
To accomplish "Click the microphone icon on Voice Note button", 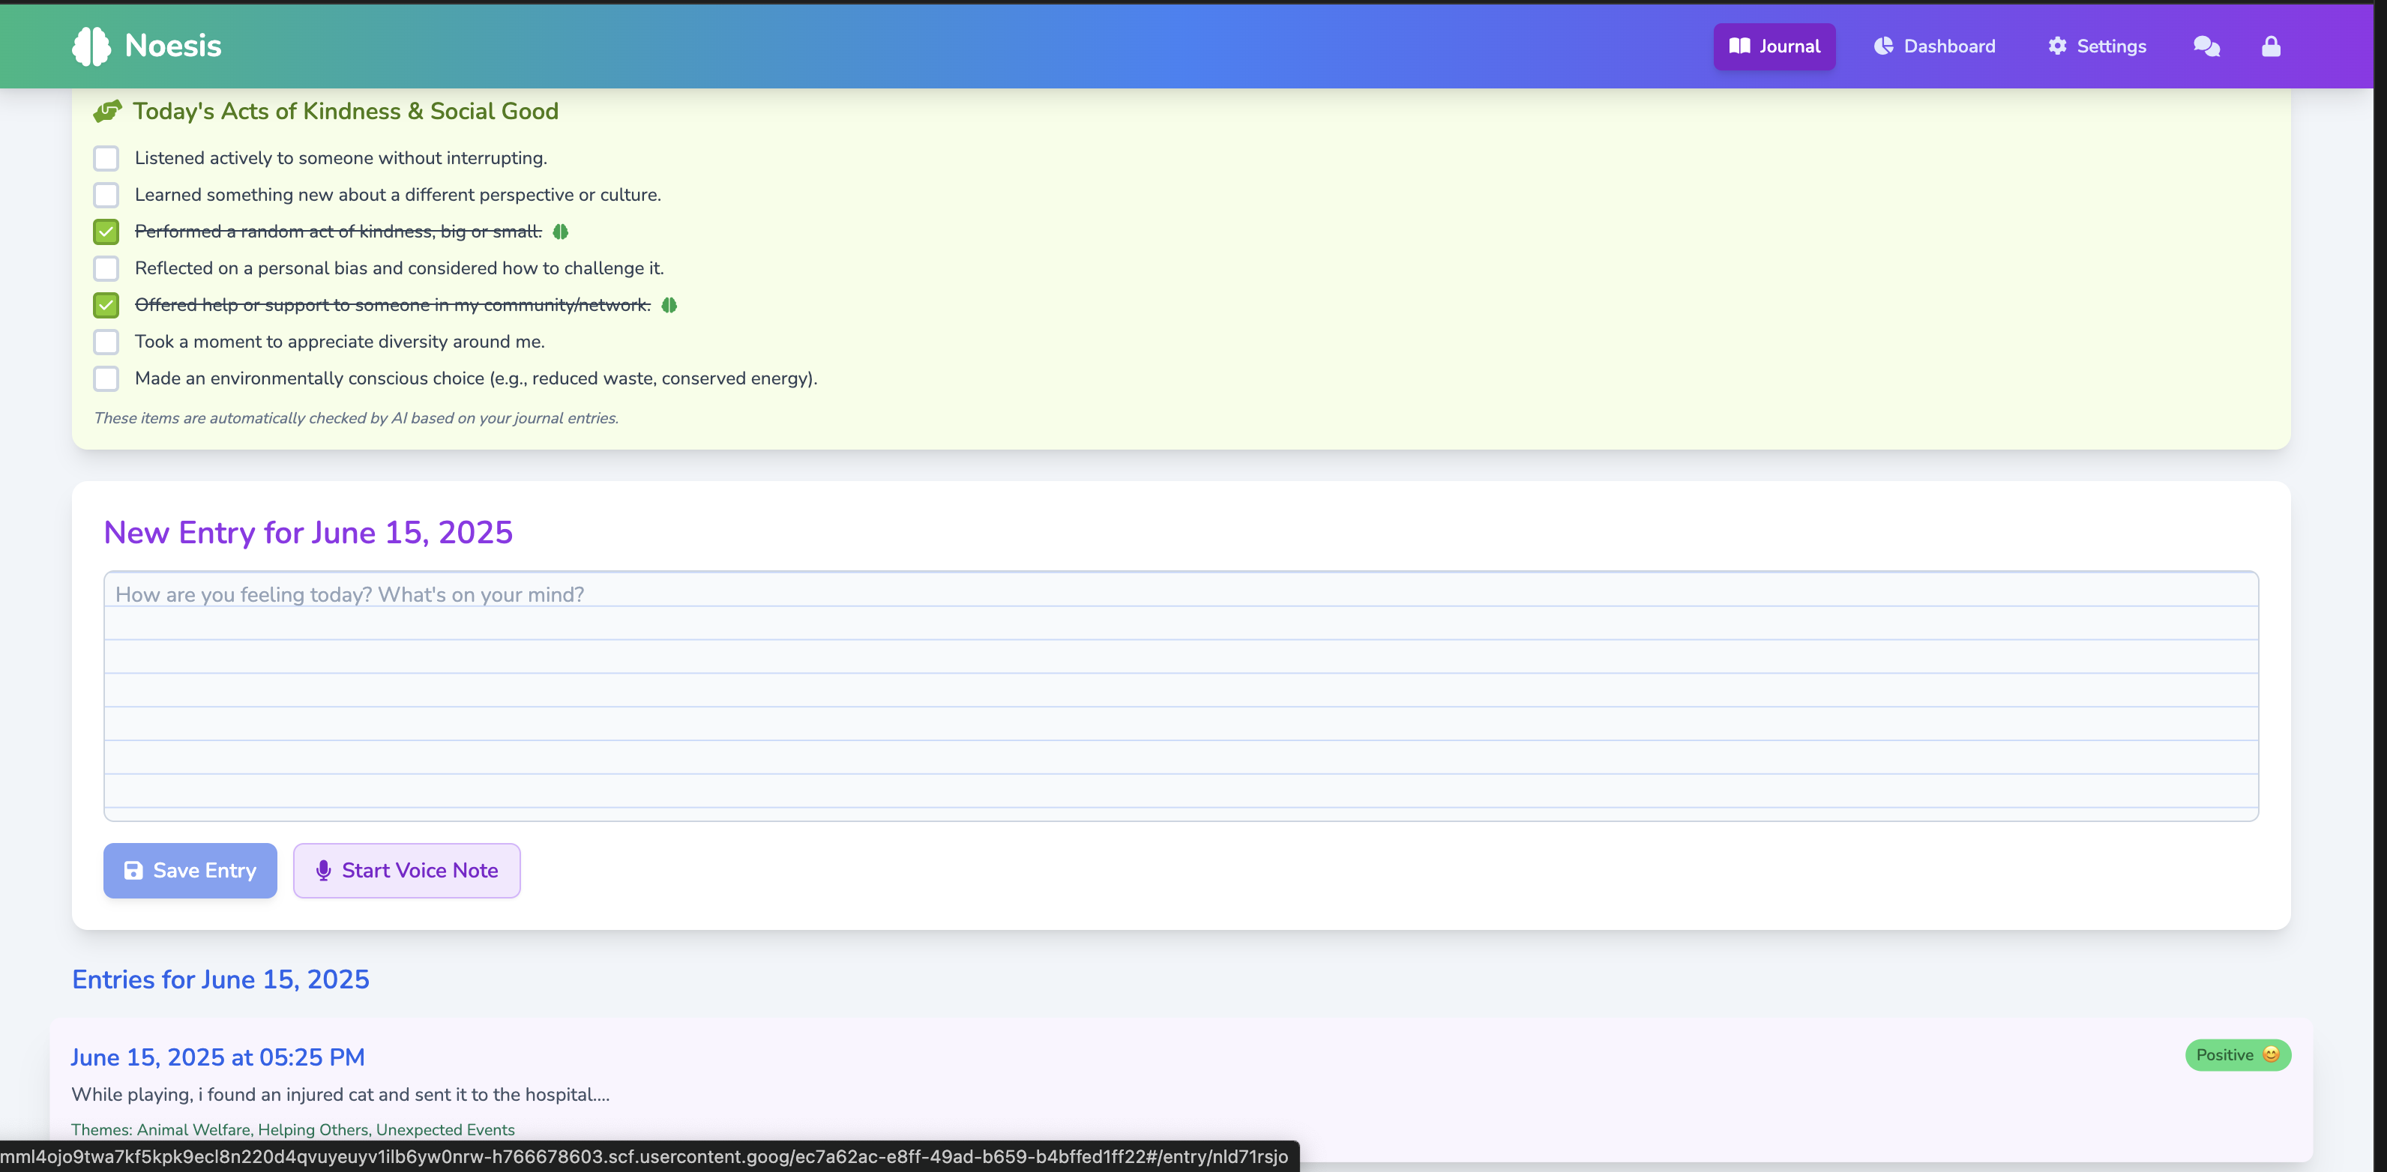I will point(323,870).
